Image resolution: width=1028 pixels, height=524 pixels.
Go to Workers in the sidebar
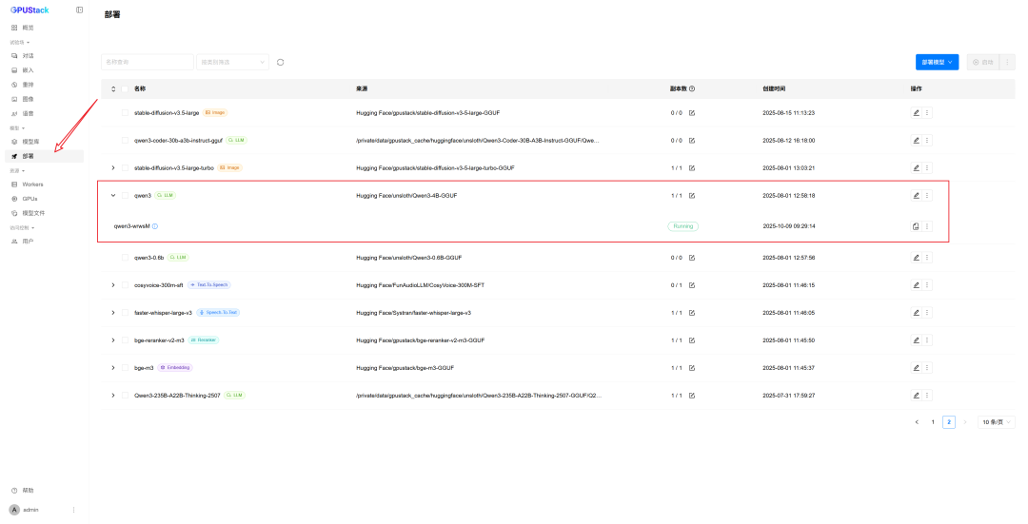(32, 184)
